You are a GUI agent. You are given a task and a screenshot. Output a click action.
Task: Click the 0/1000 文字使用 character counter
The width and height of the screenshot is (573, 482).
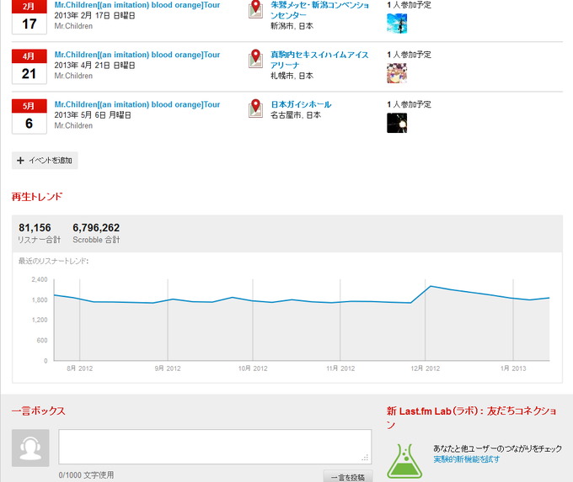(86, 474)
